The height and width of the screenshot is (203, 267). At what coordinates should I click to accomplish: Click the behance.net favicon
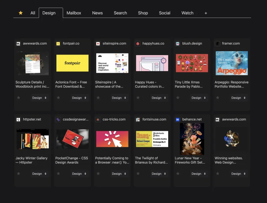tap(178, 120)
